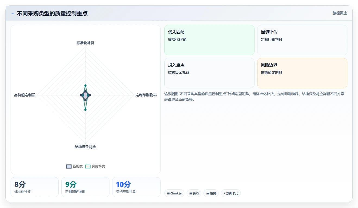Image resolution: width=358 pixels, height=208 pixels.
Task: Click the 进度 tag icon
Action: click(x=208, y=193)
